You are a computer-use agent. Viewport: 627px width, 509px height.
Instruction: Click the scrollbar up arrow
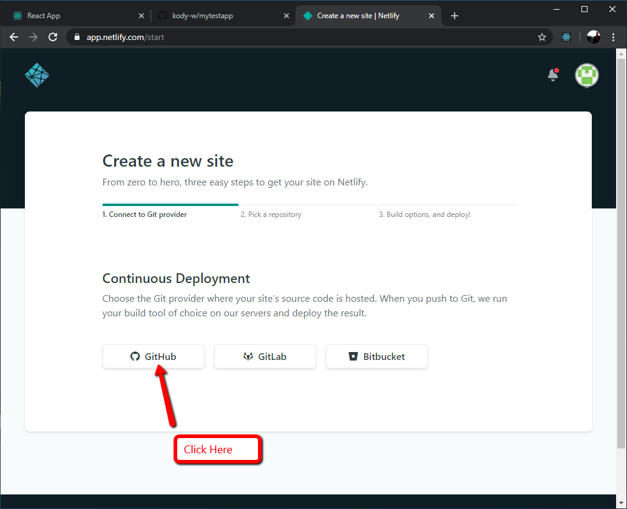click(x=621, y=53)
